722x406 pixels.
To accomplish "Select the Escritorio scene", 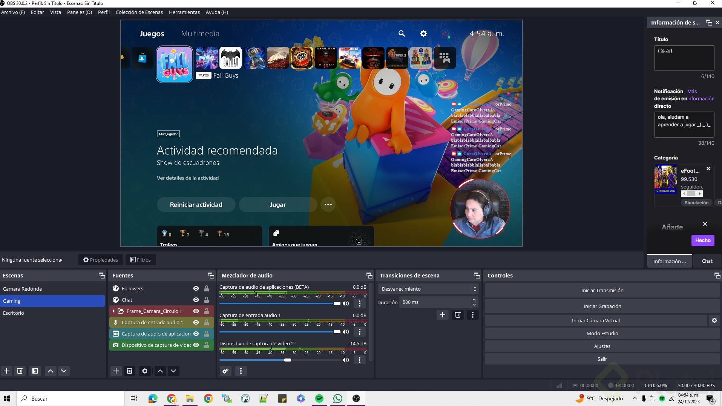I will [x=52, y=313].
